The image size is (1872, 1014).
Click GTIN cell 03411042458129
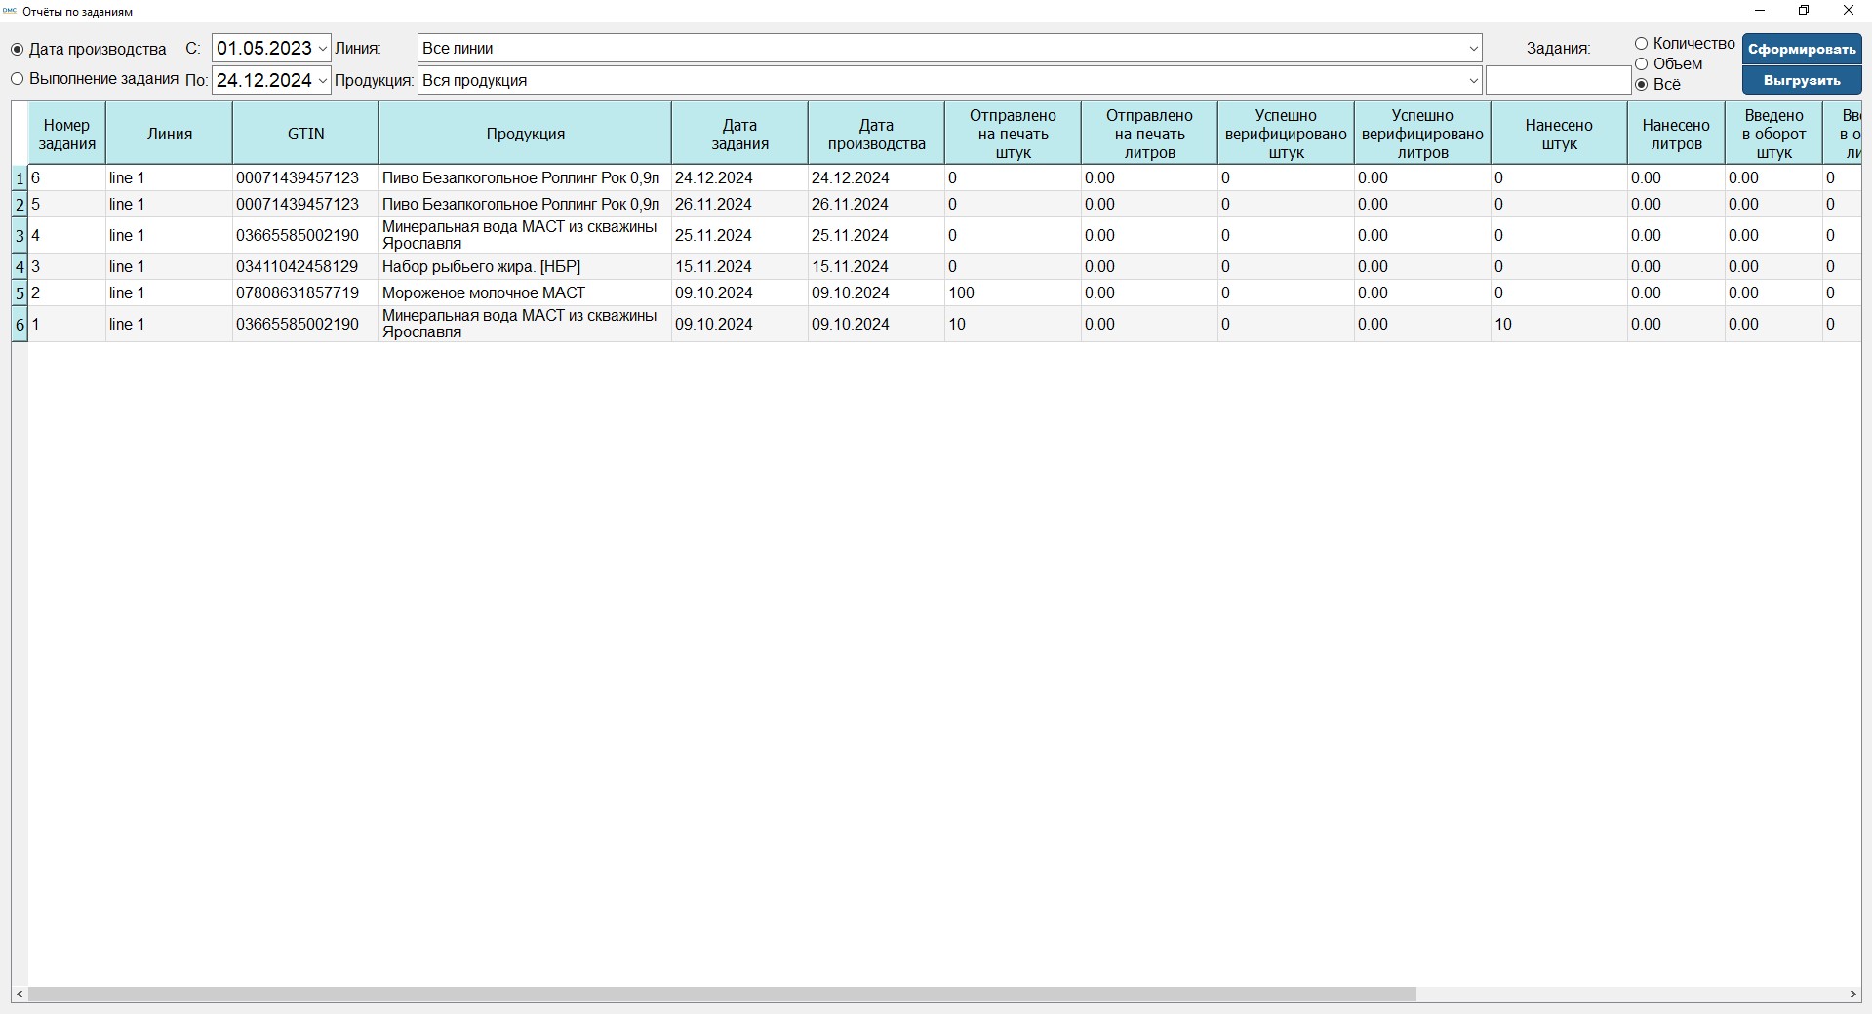pyautogui.click(x=305, y=266)
